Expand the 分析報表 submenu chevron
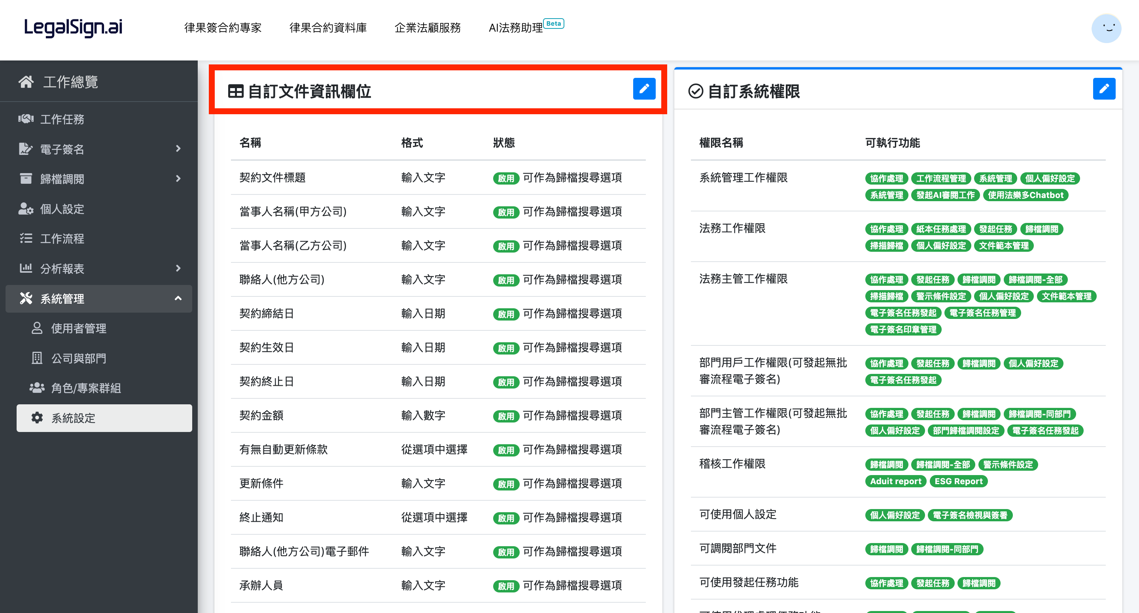 (178, 268)
